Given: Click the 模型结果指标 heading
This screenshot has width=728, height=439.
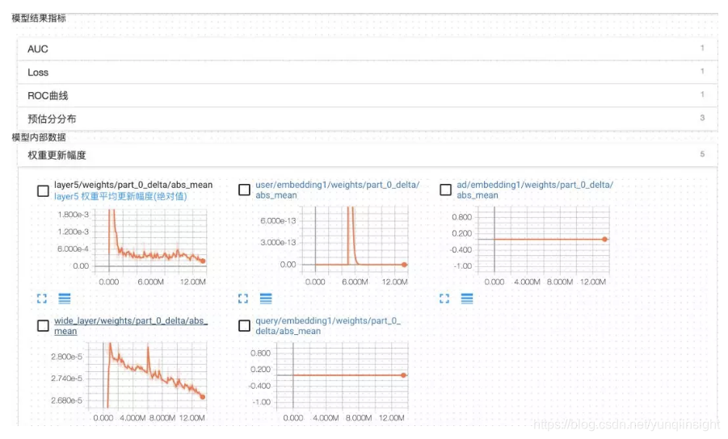Looking at the screenshot, I should pos(39,18).
